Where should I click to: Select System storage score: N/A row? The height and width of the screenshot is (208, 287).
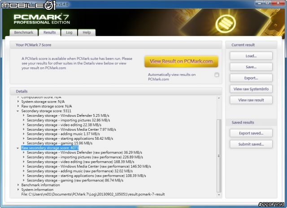pos(43,102)
